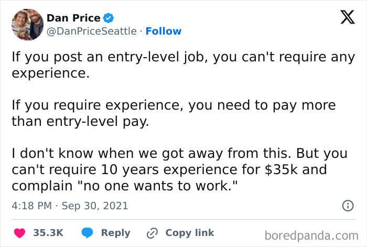Click the paragraph about paying more than entry-level
Image resolution: width=367 pixels, height=247 pixels.
pos(173,113)
